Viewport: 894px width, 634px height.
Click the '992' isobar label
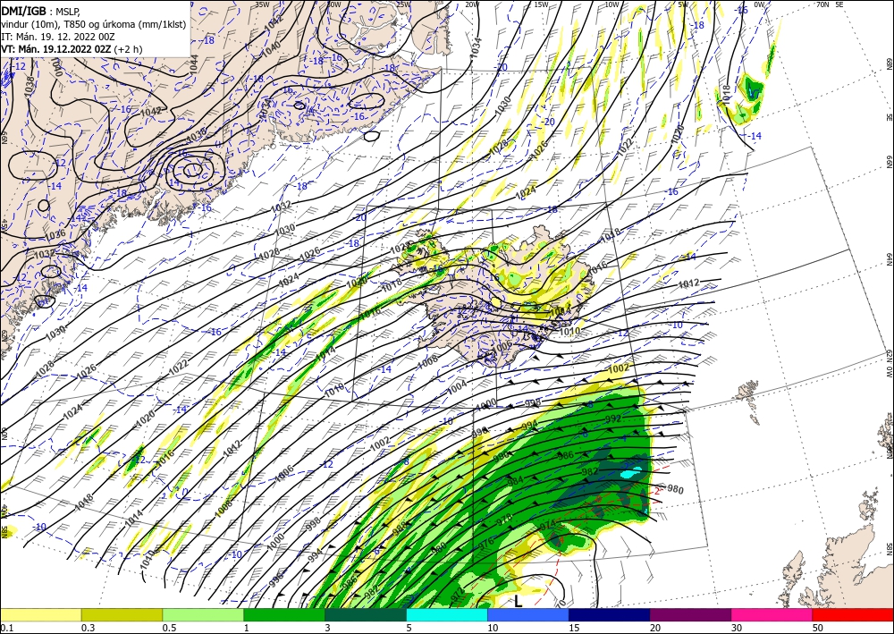point(613,418)
